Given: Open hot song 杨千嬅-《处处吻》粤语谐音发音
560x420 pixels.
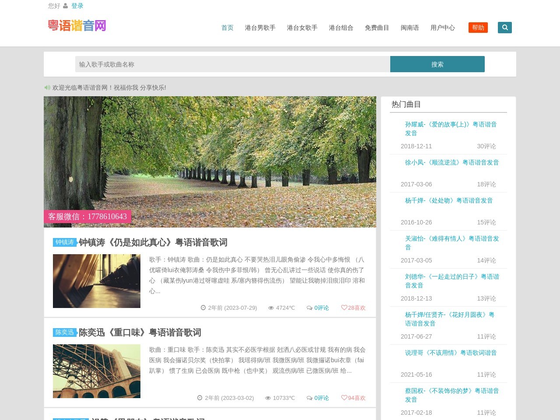Looking at the screenshot, I should point(448,200).
